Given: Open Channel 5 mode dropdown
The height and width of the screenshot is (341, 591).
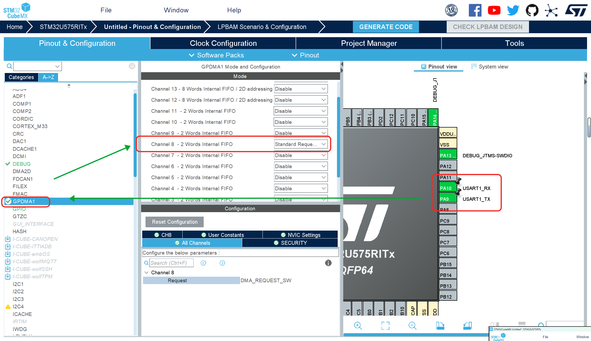Looking at the screenshot, I should click(x=301, y=177).
